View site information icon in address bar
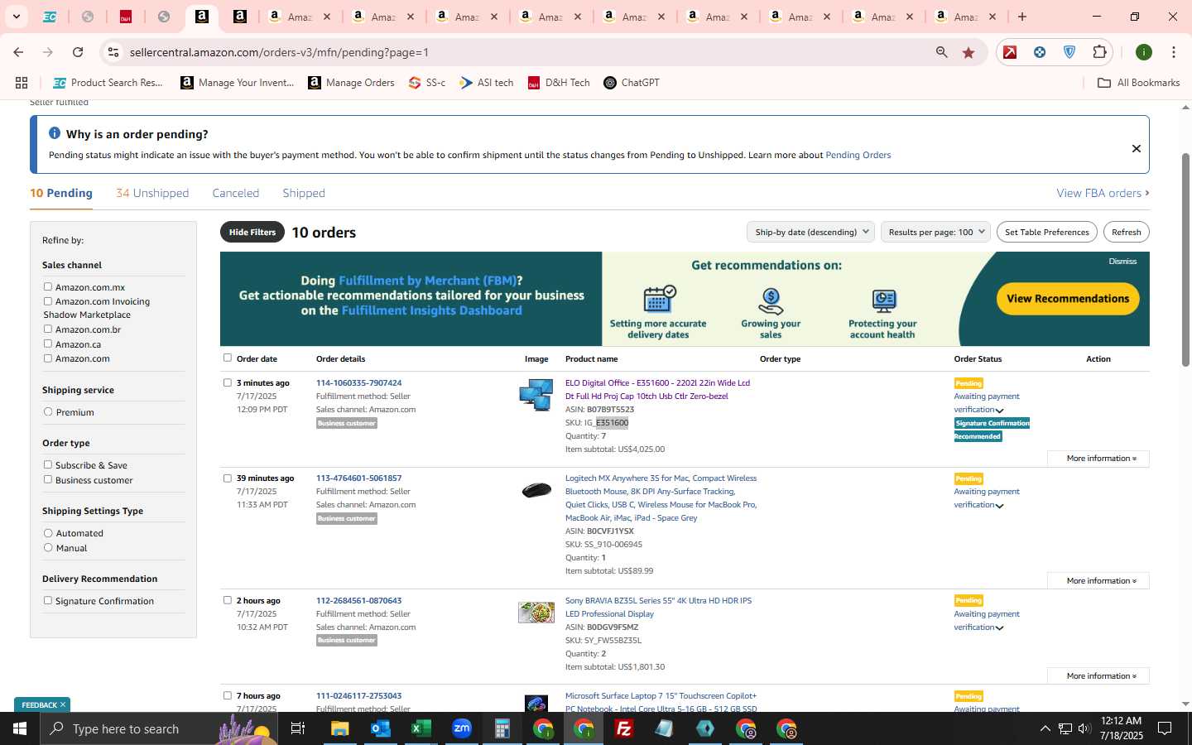 click(x=113, y=52)
